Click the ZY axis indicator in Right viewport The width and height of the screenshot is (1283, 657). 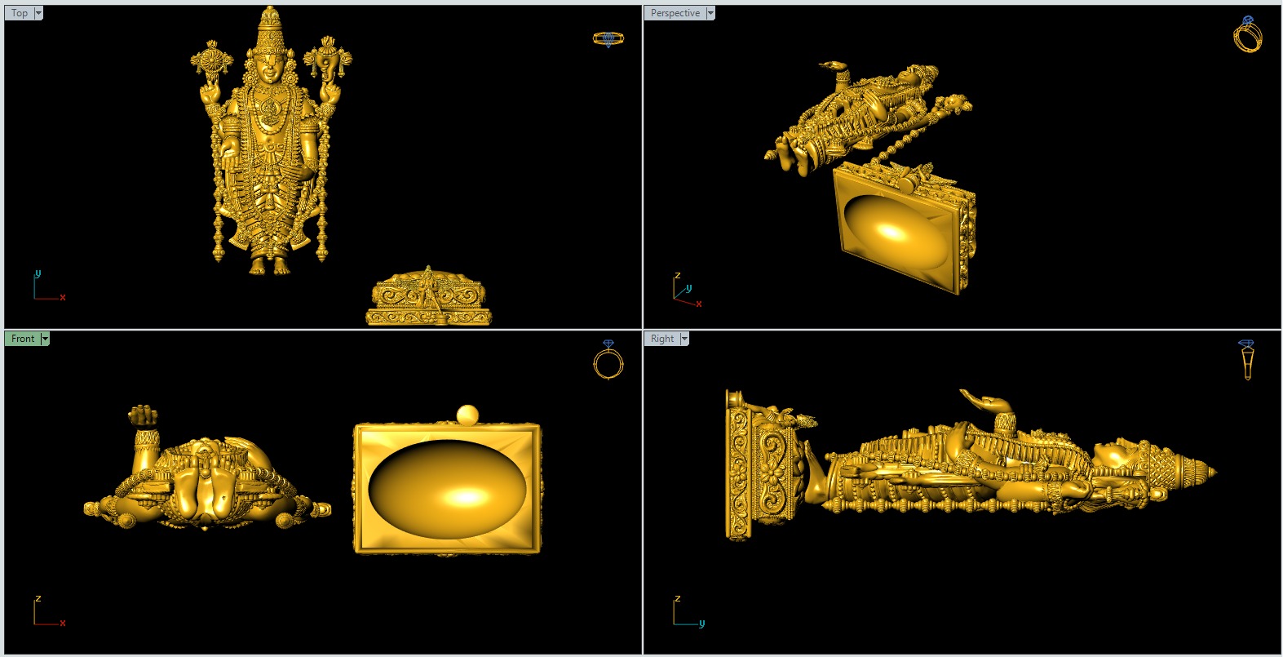(688, 611)
